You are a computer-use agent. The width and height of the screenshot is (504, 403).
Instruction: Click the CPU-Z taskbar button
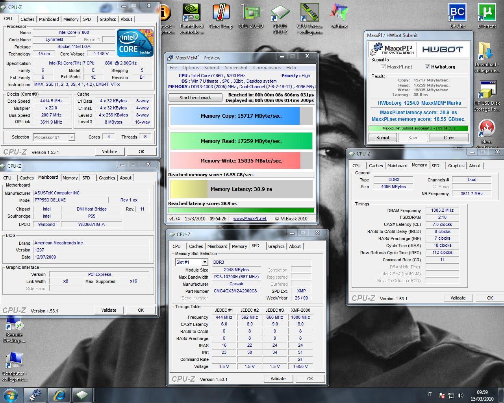pyautogui.click(x=83, y=395)
